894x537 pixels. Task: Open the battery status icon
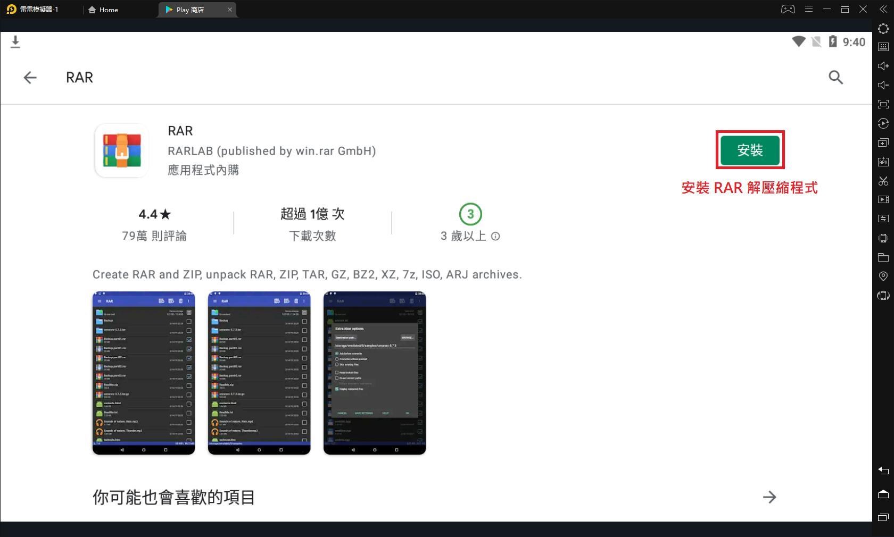click(833, 41)
